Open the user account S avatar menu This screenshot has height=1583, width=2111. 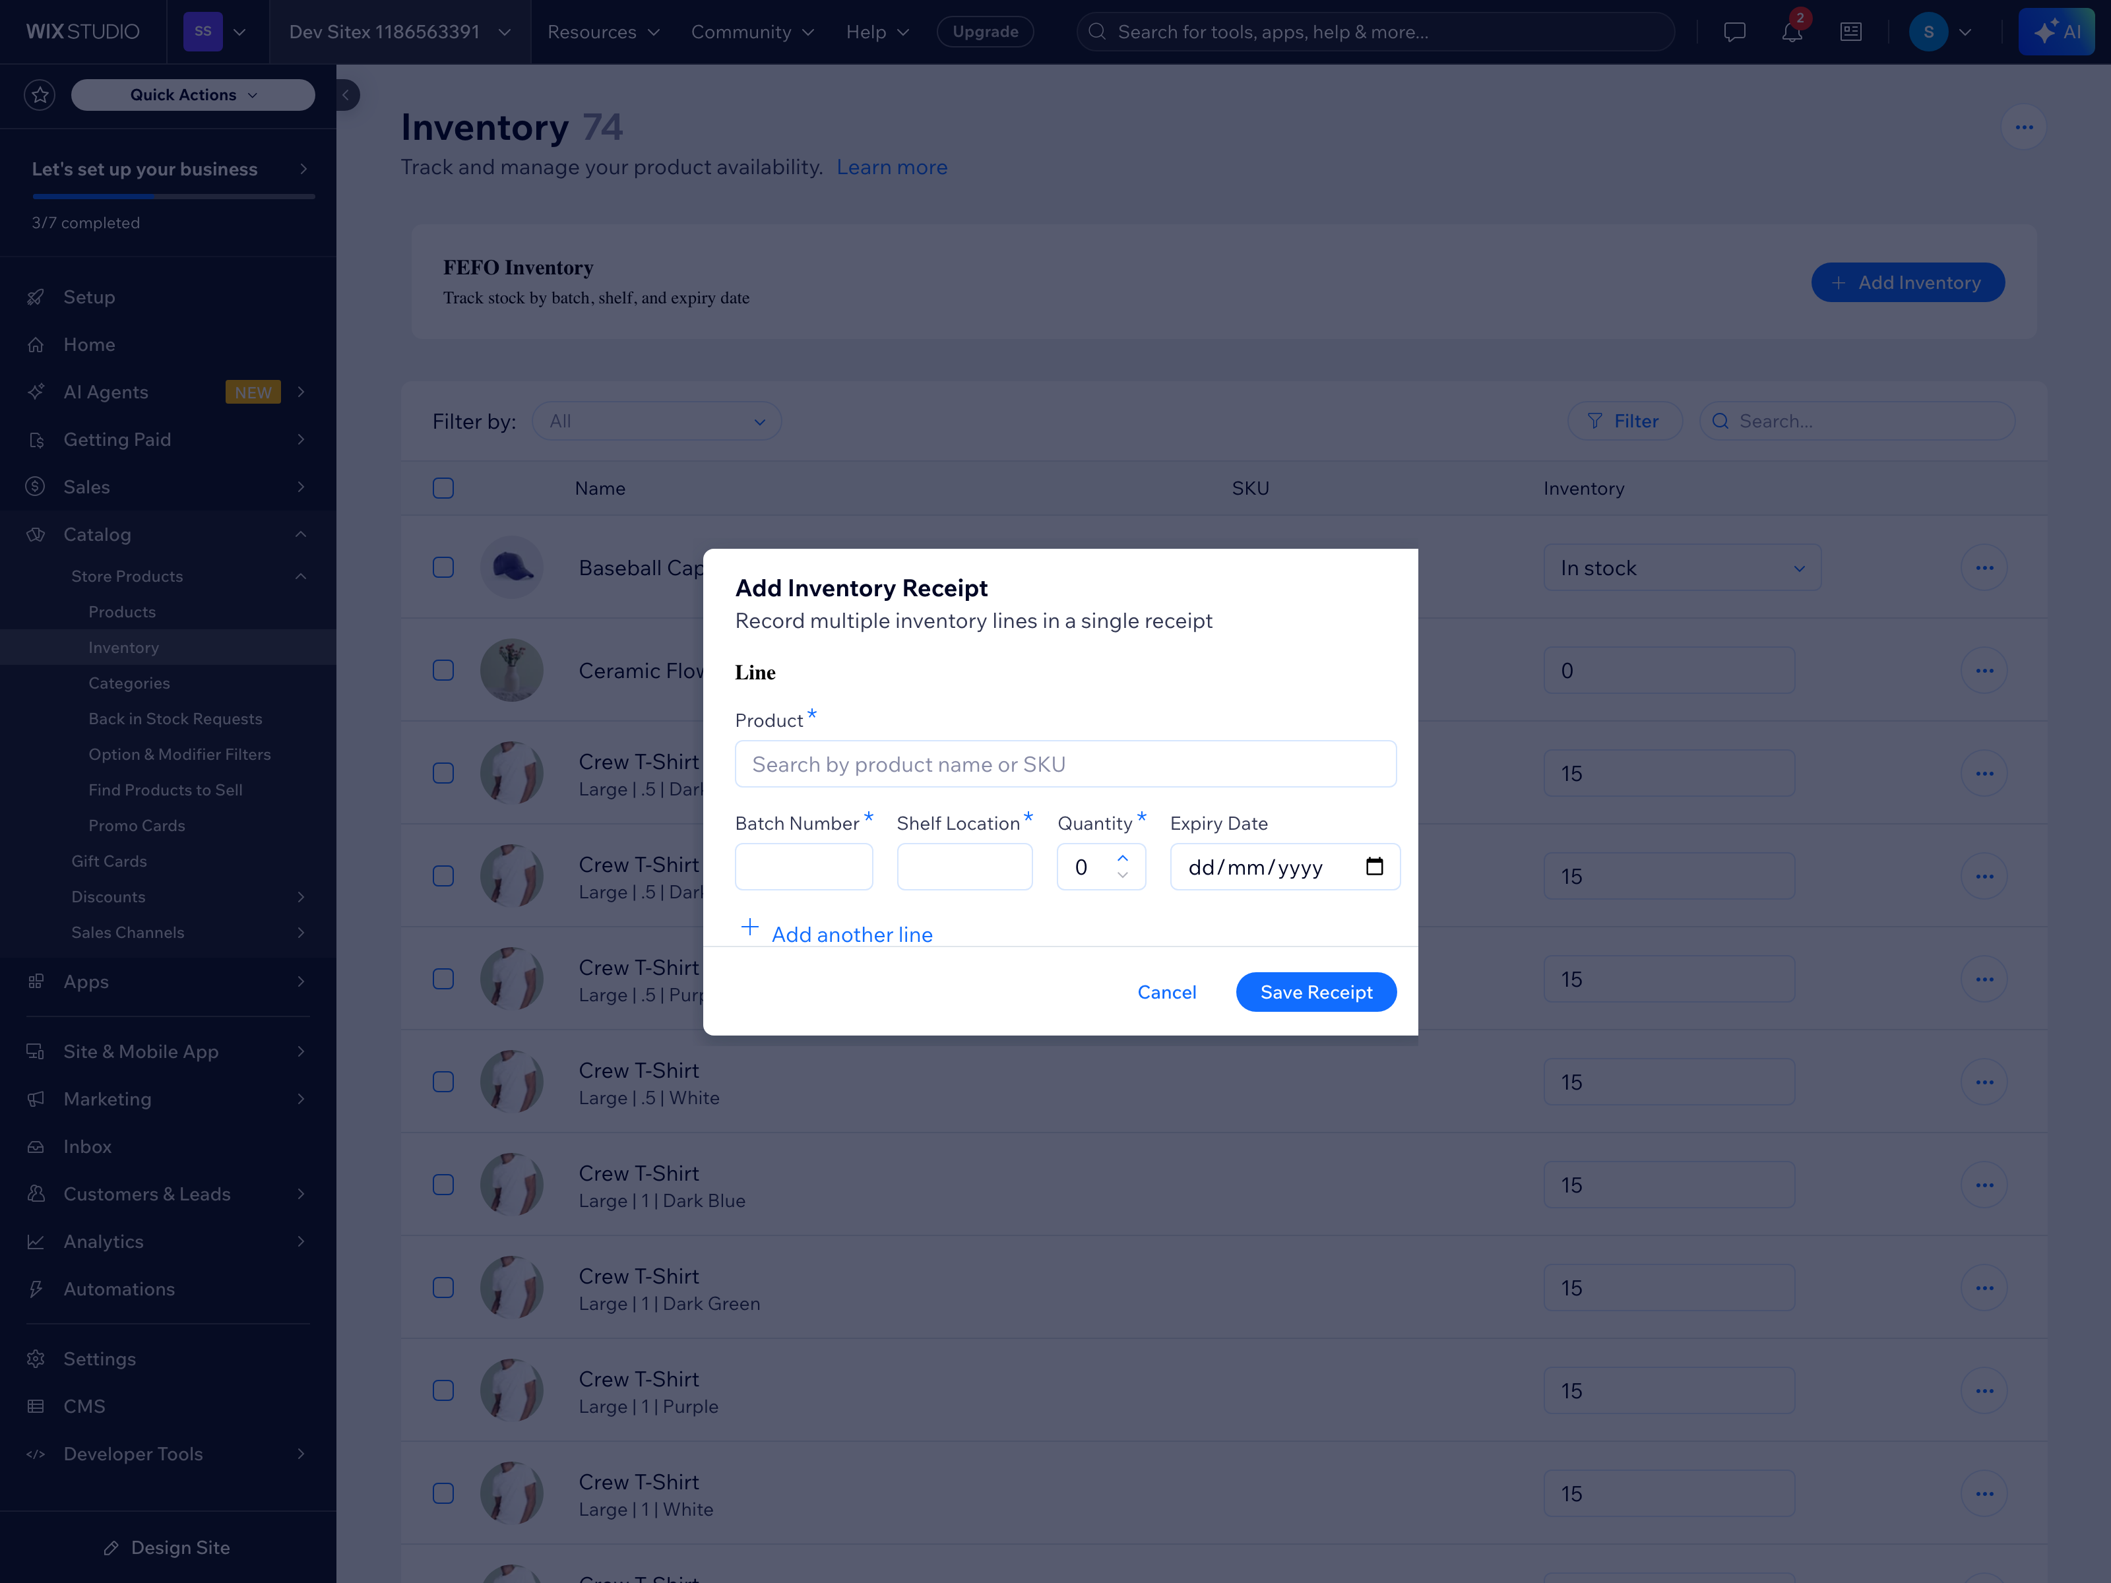click(x=1941, y=32)
